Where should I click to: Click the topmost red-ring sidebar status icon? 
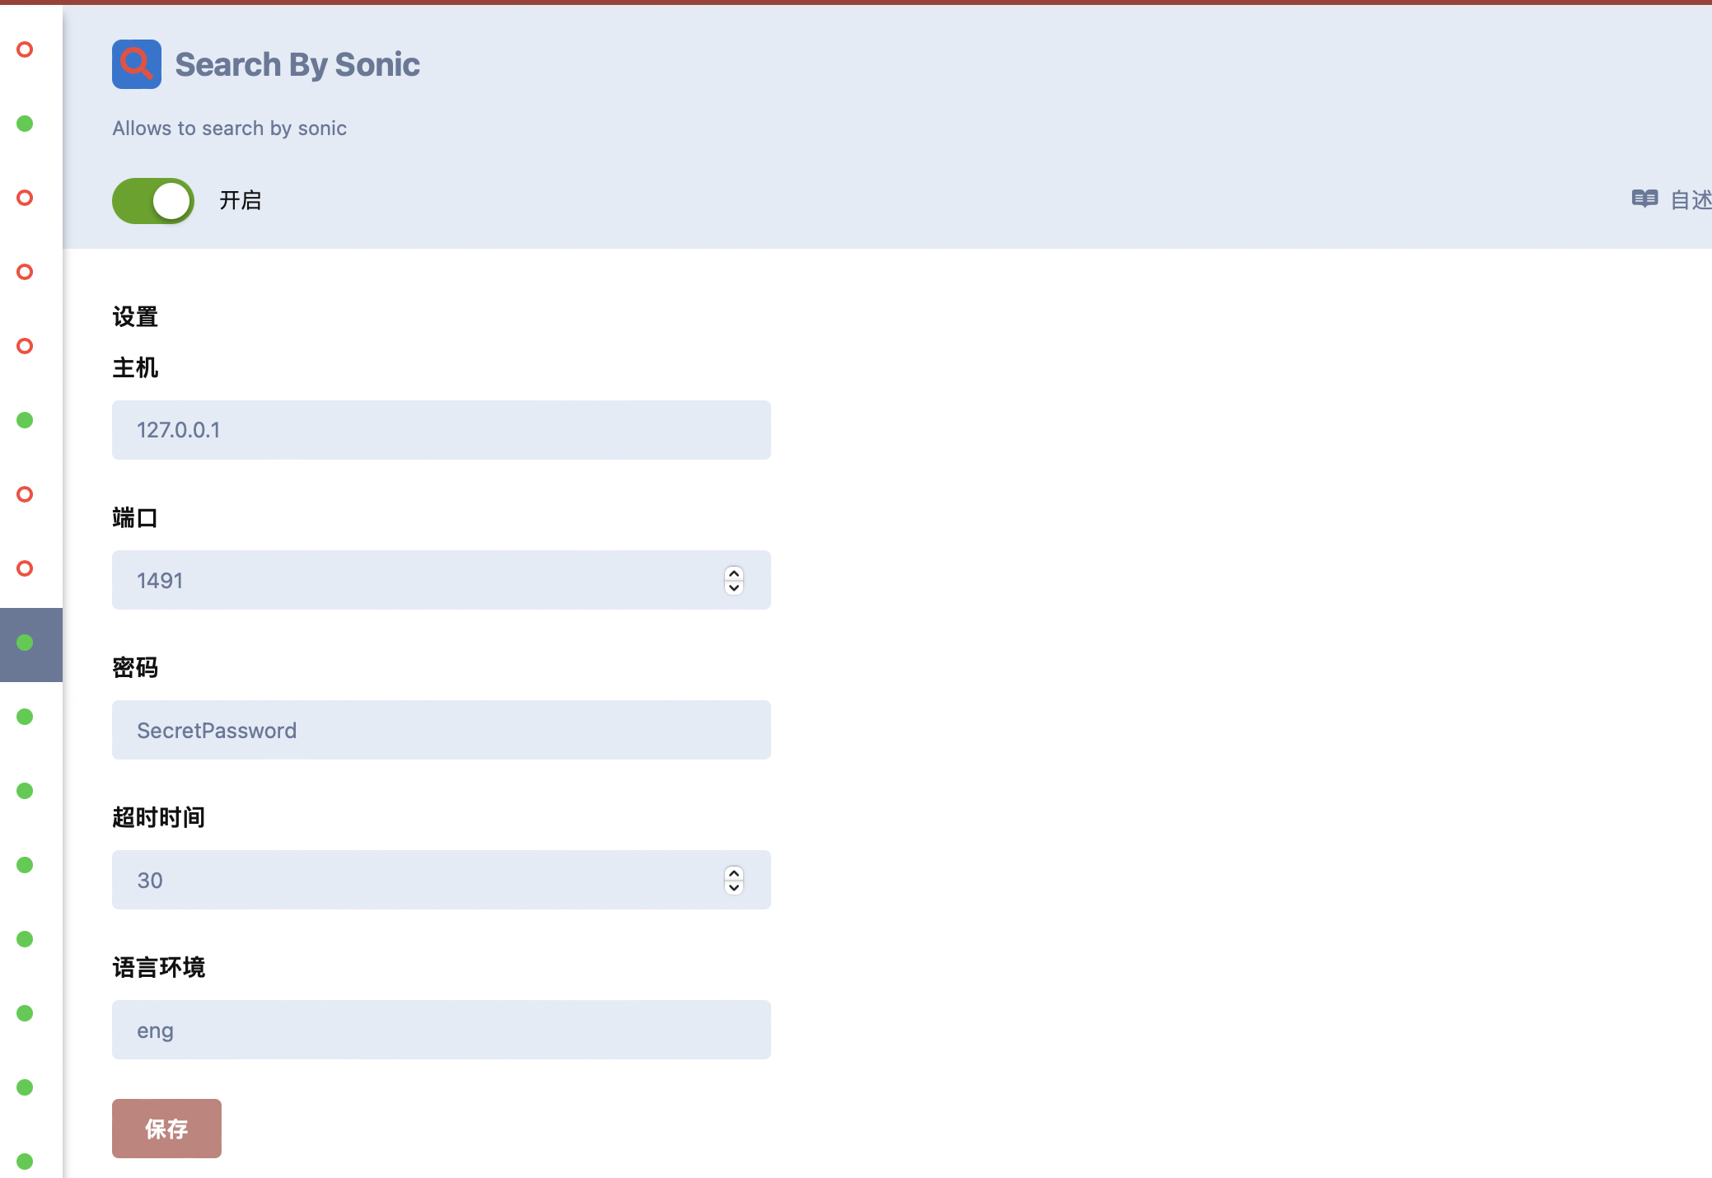(x=26, y=50)
